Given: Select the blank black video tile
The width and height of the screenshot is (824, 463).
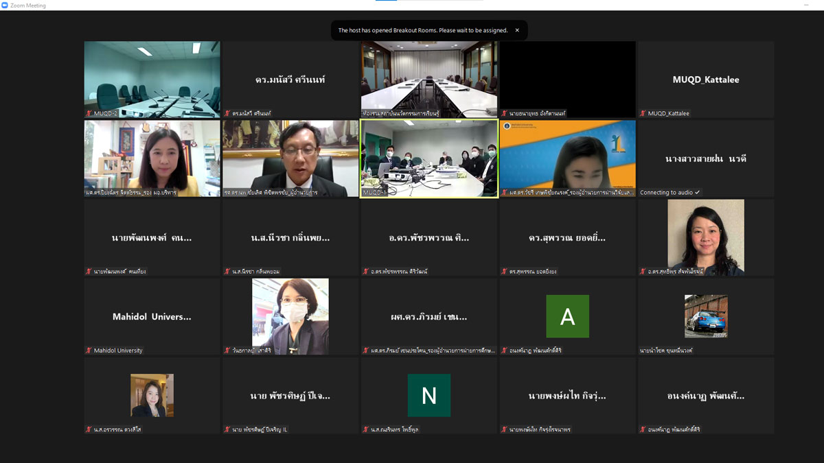Looking at the screenshot, I should 567,75.
